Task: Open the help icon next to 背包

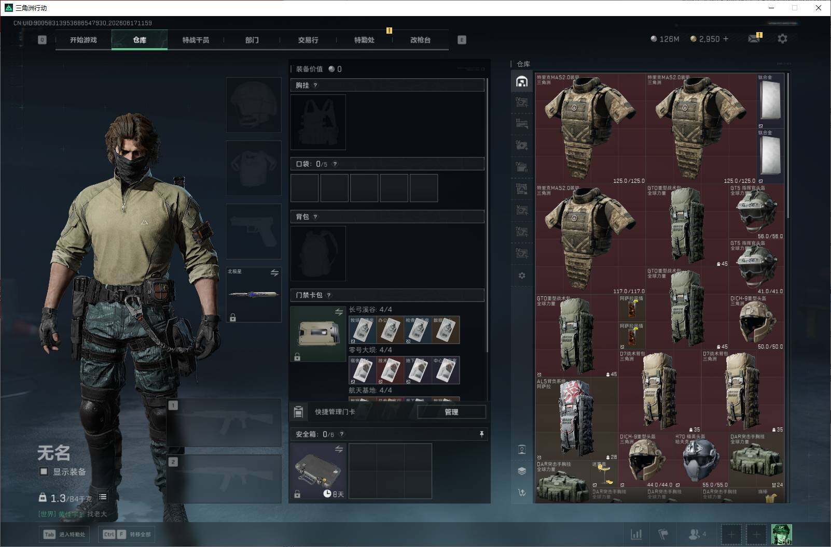Action: point(315,217)
